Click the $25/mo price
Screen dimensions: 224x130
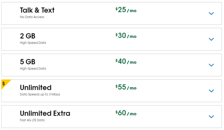126,10
